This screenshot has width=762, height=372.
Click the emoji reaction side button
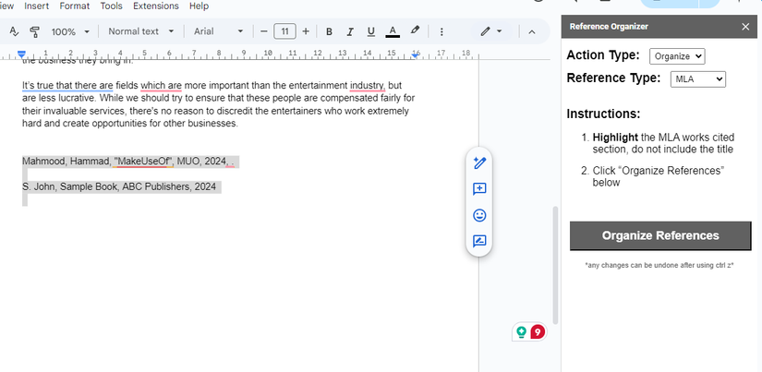[x=479, y=215]
